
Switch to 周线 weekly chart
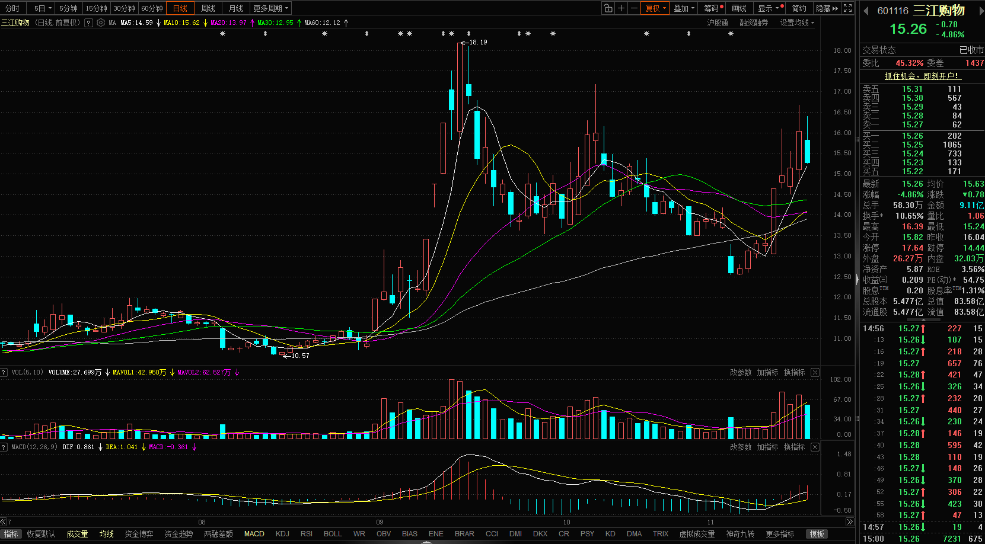click(x=208, y=8)
